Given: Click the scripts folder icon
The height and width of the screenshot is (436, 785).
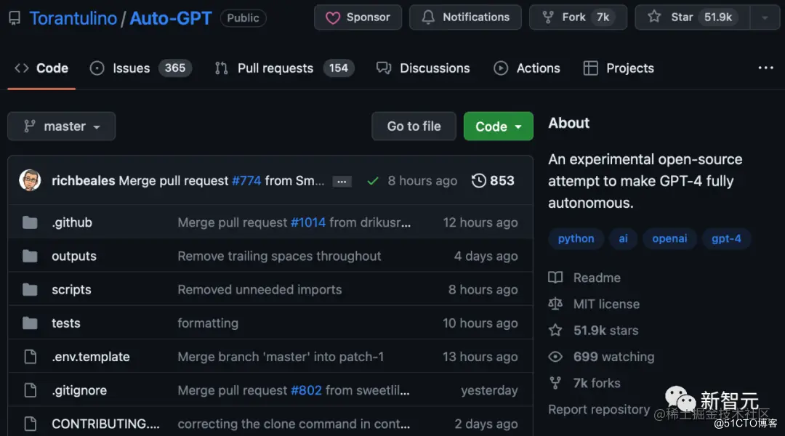Looking at the screenshot, I should pos(30,289).
